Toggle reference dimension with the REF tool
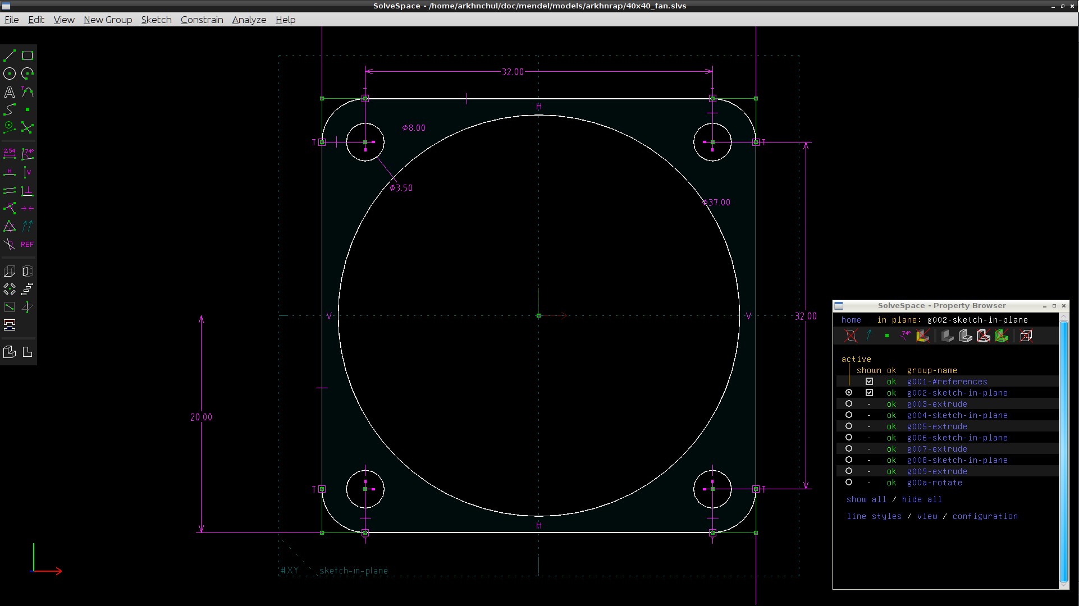This screenshot has width=1079, height=606. (x=28, y=245)
